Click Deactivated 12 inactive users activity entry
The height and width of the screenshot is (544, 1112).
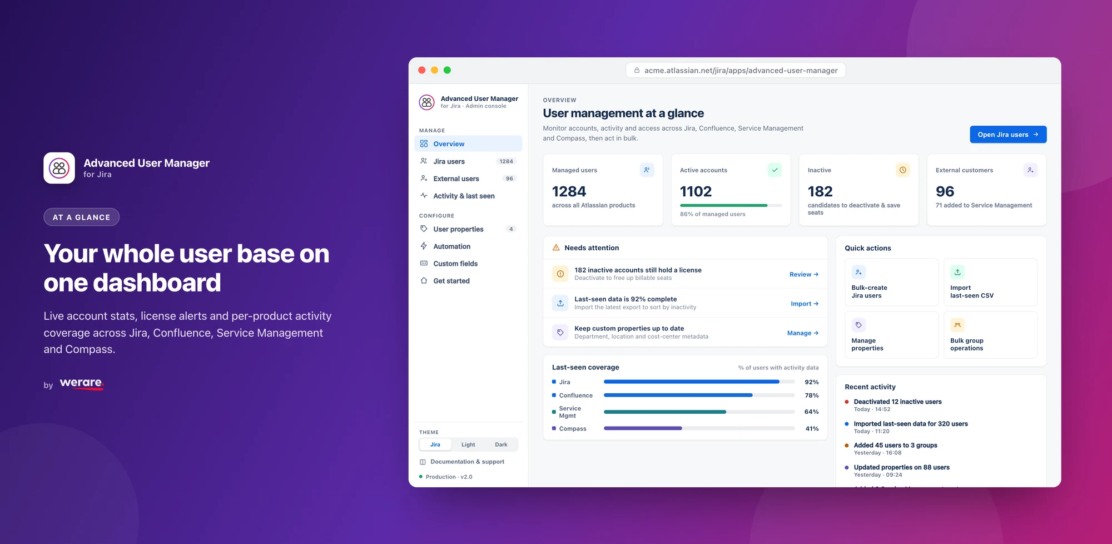click(897, 405)
